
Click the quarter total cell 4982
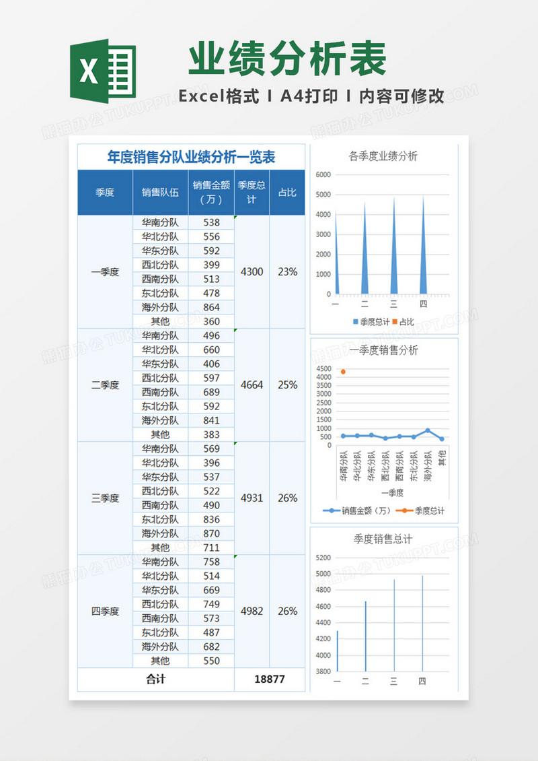(252, 611)
